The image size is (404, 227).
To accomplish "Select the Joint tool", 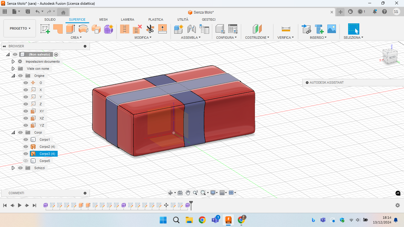I will point(192,29).
